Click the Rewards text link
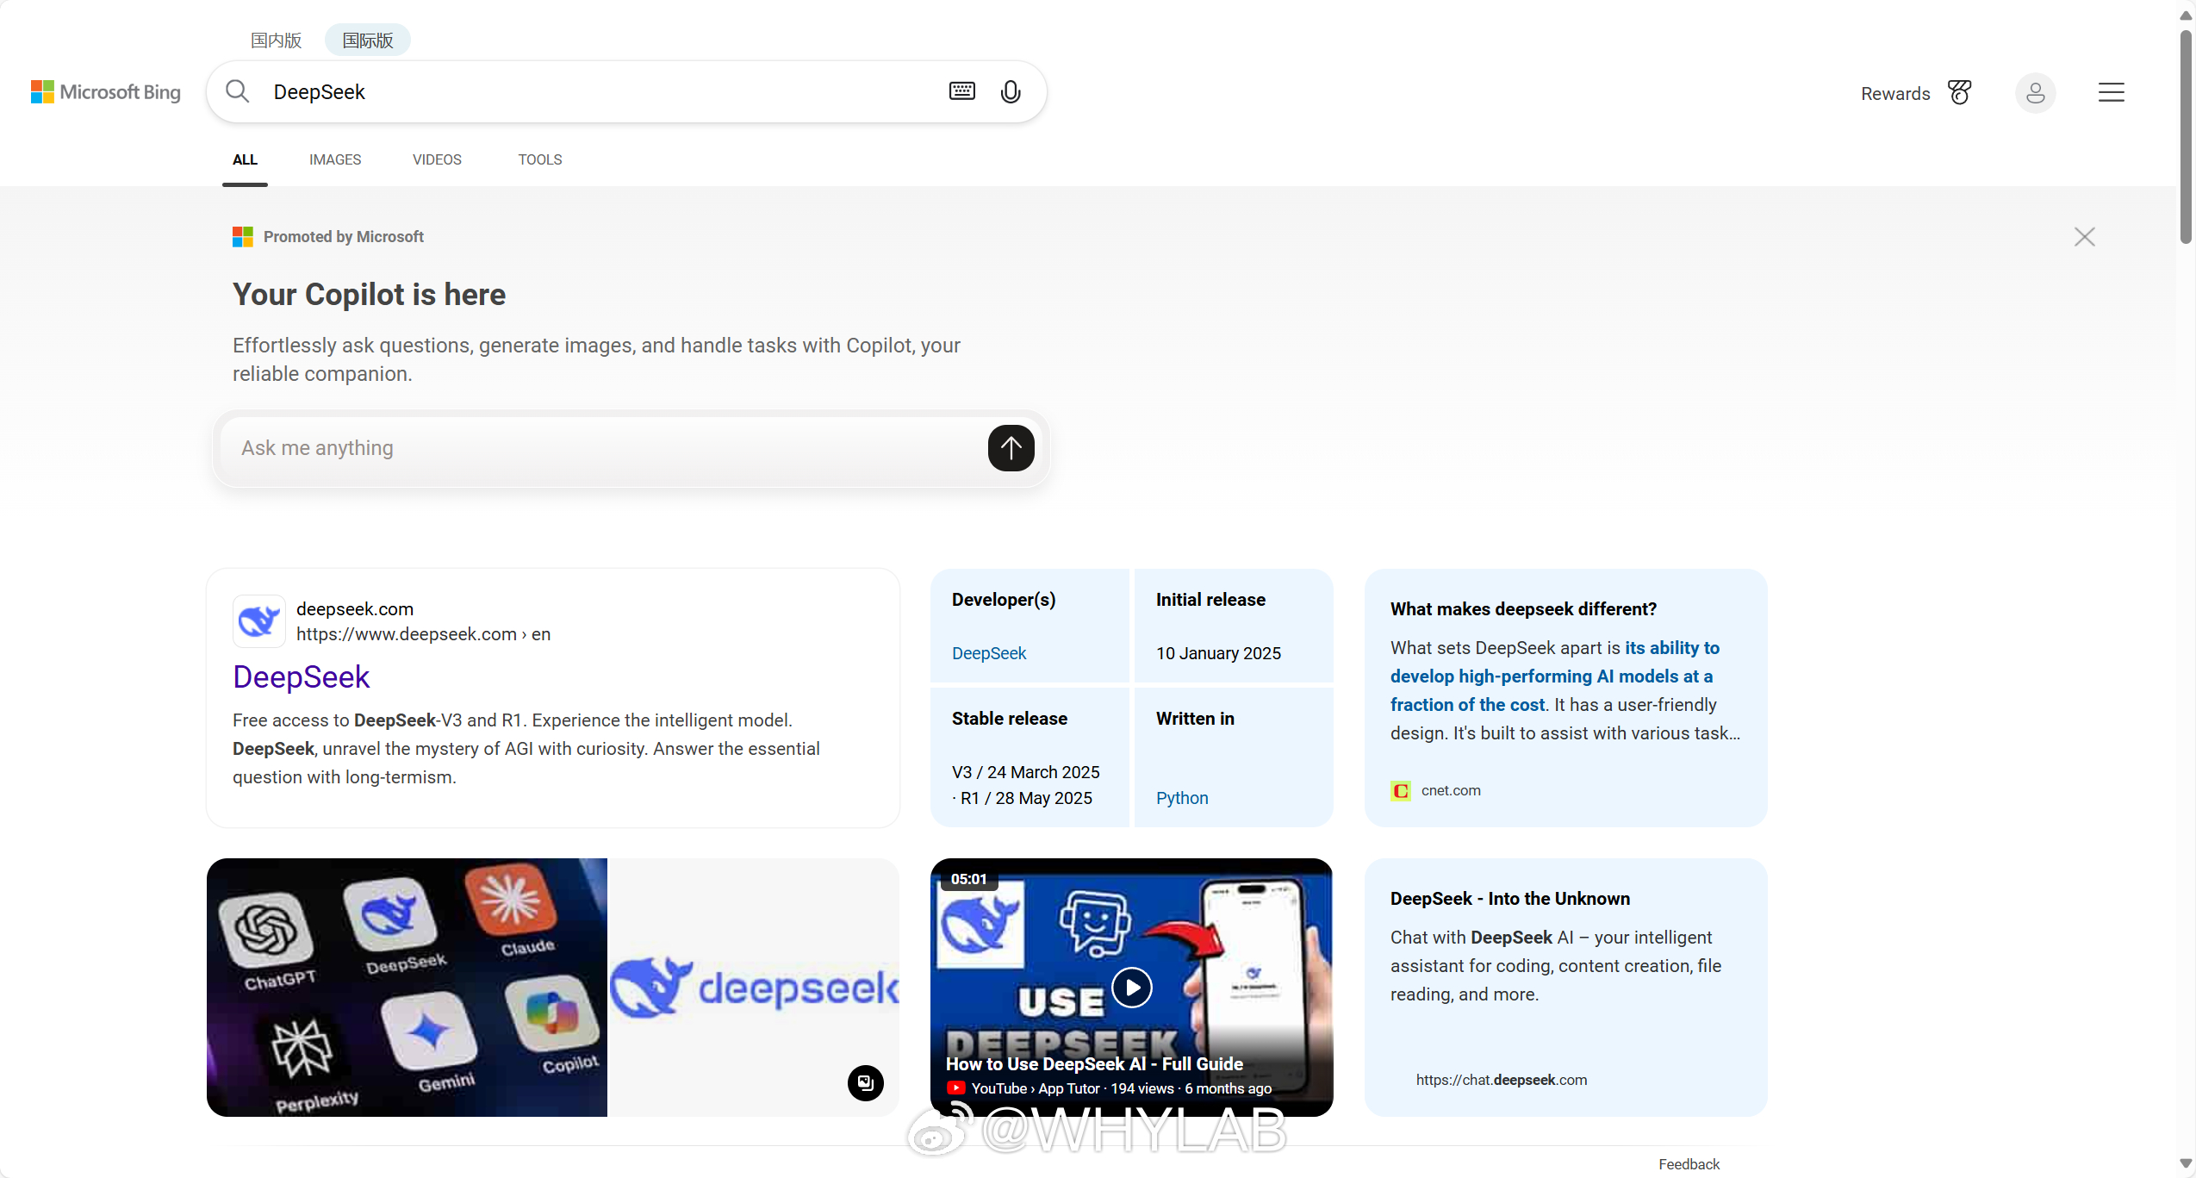The height and width of the screenshot is (1178, 2196). [x=1895, y=93]
